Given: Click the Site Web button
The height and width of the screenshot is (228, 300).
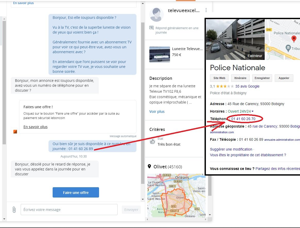Looking at the screenshot, I should tap(219, 78).
